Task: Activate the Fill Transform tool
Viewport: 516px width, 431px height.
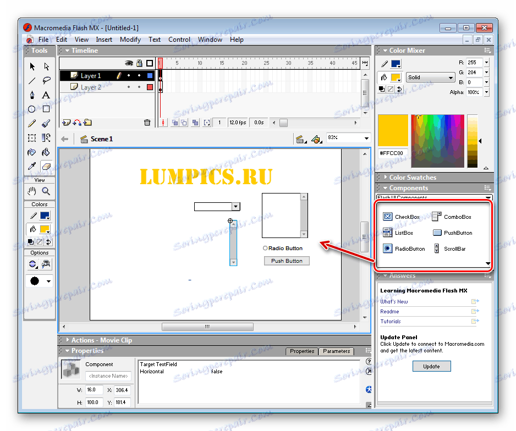Action: (46, 138)
